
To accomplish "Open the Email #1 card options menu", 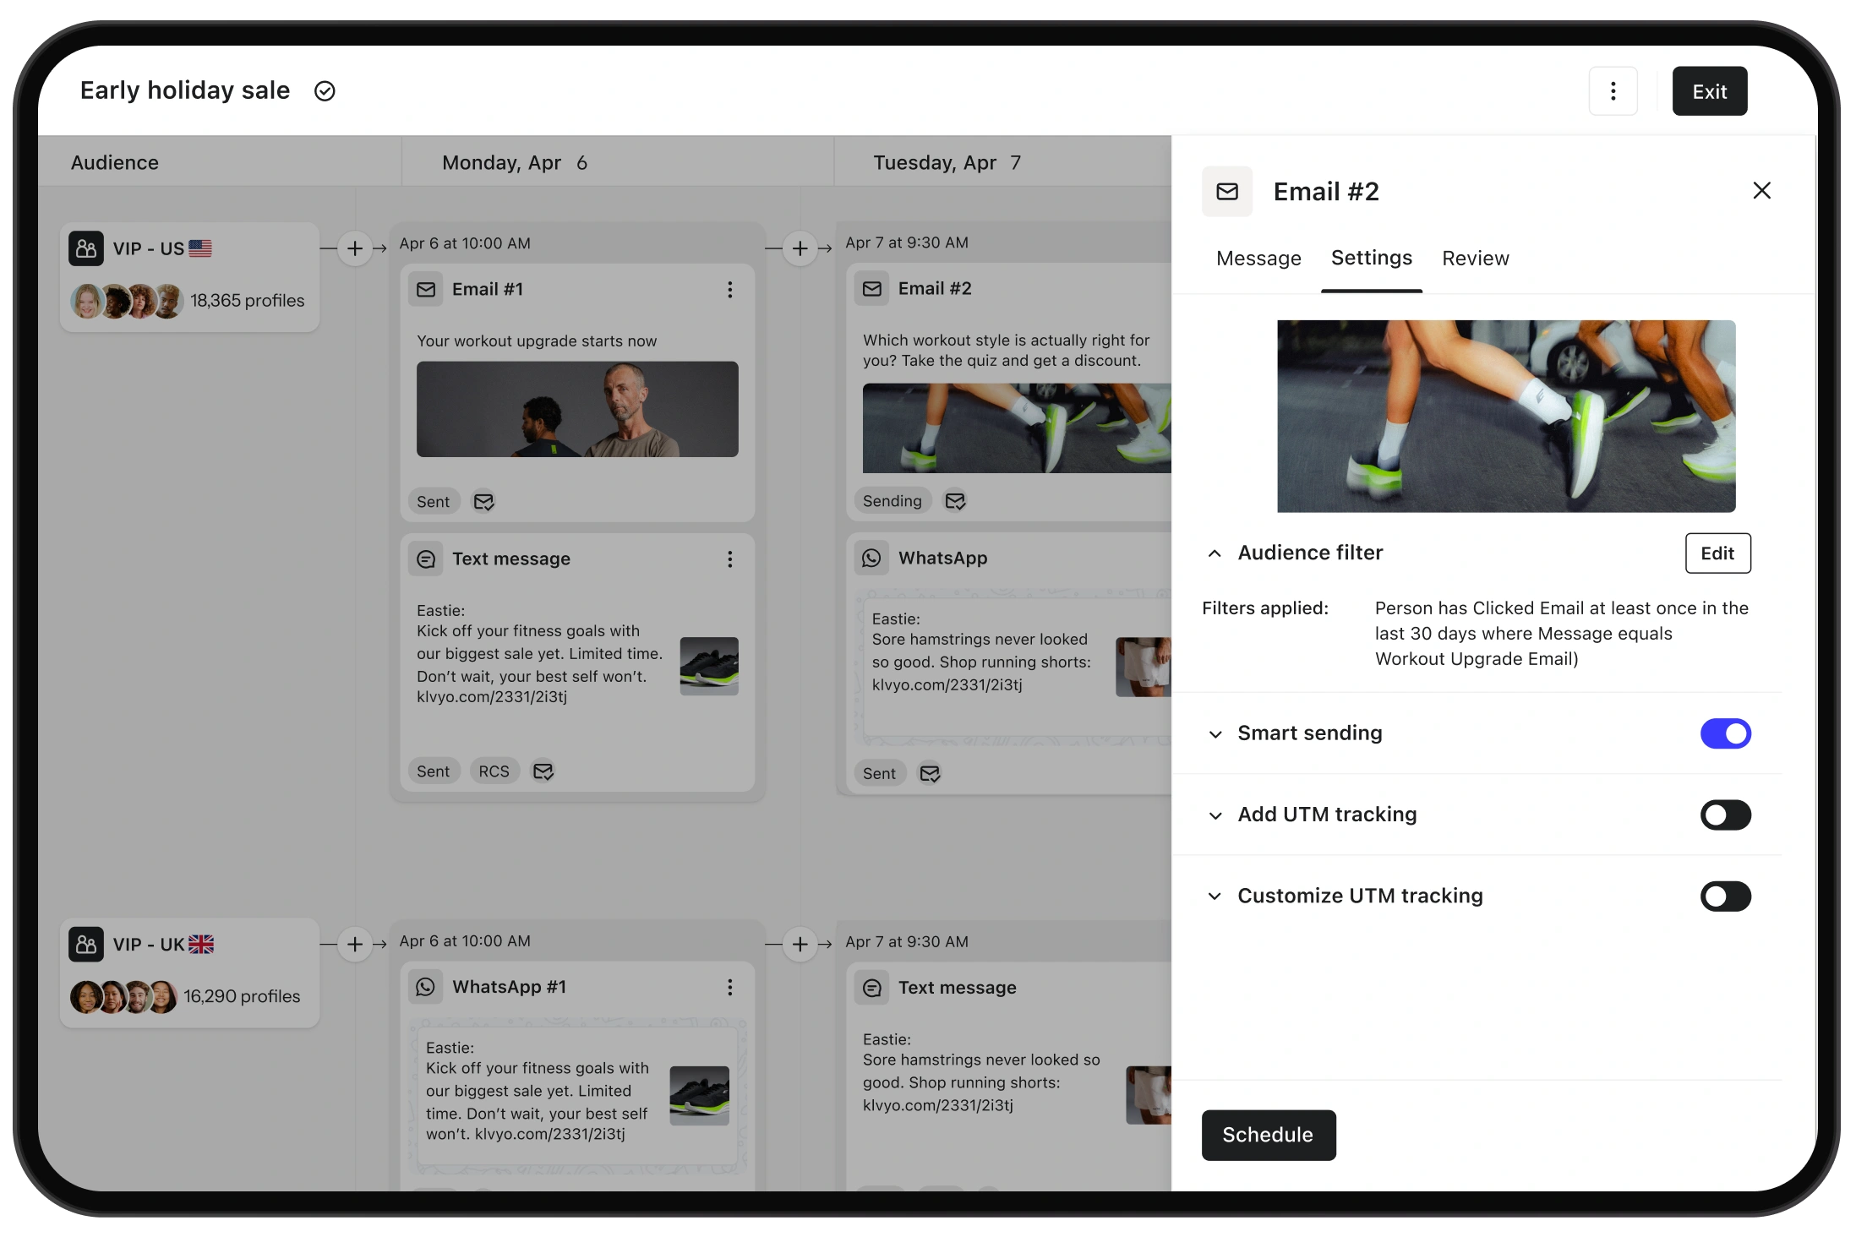I will 729,290.
